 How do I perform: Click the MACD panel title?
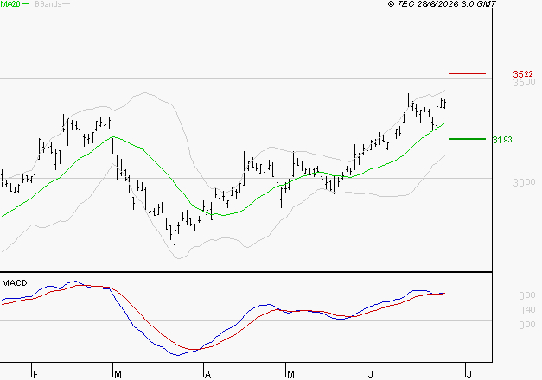15,283
